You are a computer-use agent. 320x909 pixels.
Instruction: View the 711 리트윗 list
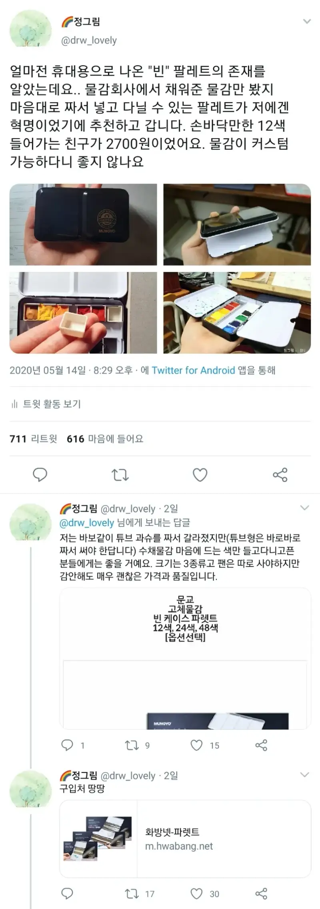(33, 439)
